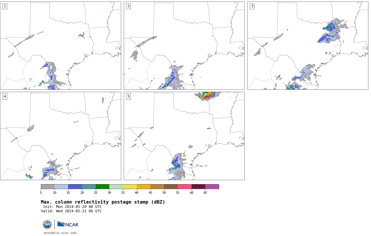Pick the brown 50-55 dBZ swatch

(x=171, y=186)
